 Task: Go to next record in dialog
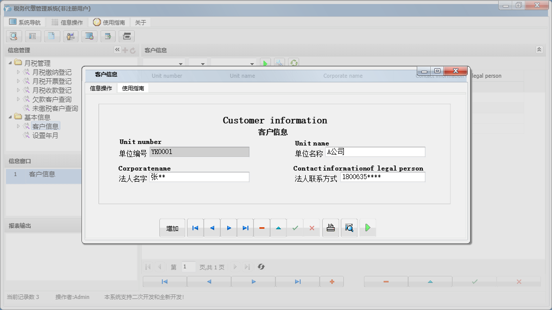(x=229, y=228)
